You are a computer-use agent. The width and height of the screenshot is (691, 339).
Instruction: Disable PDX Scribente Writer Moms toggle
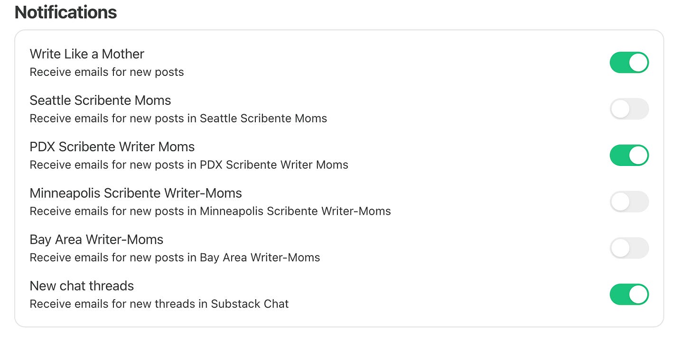pyautogui.click(x=629, y=156)
